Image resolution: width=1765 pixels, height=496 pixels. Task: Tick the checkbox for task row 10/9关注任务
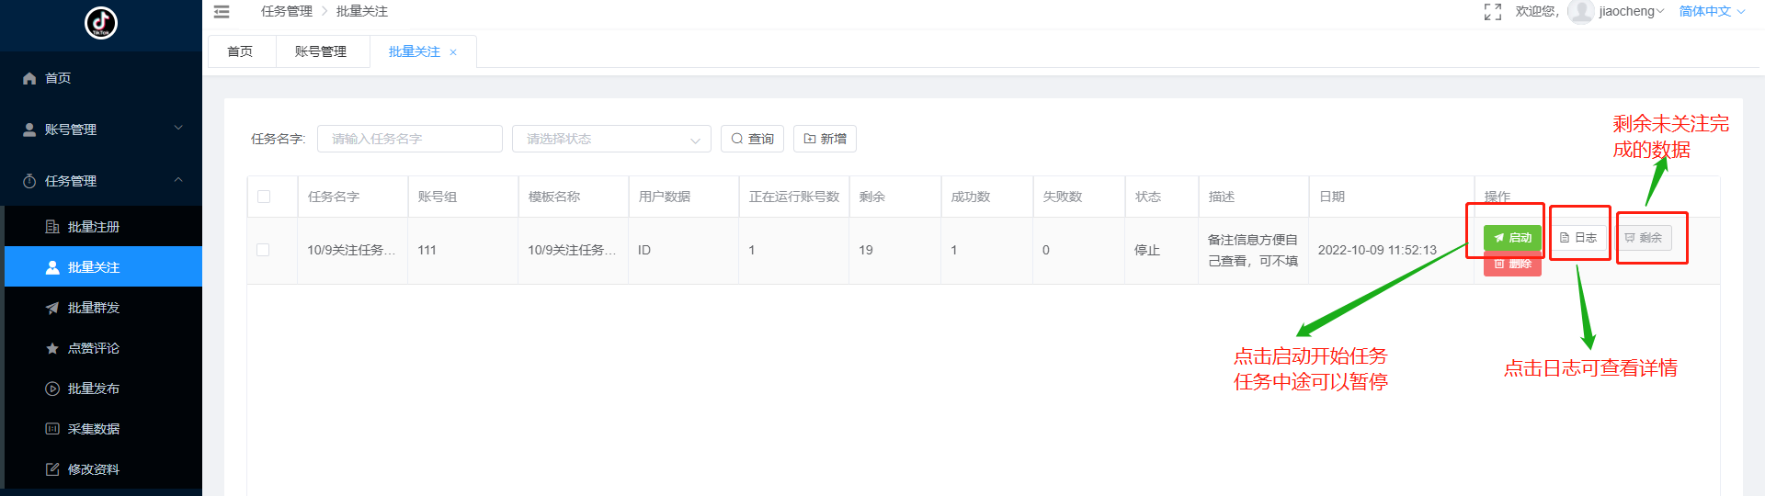tap(264, 250)
